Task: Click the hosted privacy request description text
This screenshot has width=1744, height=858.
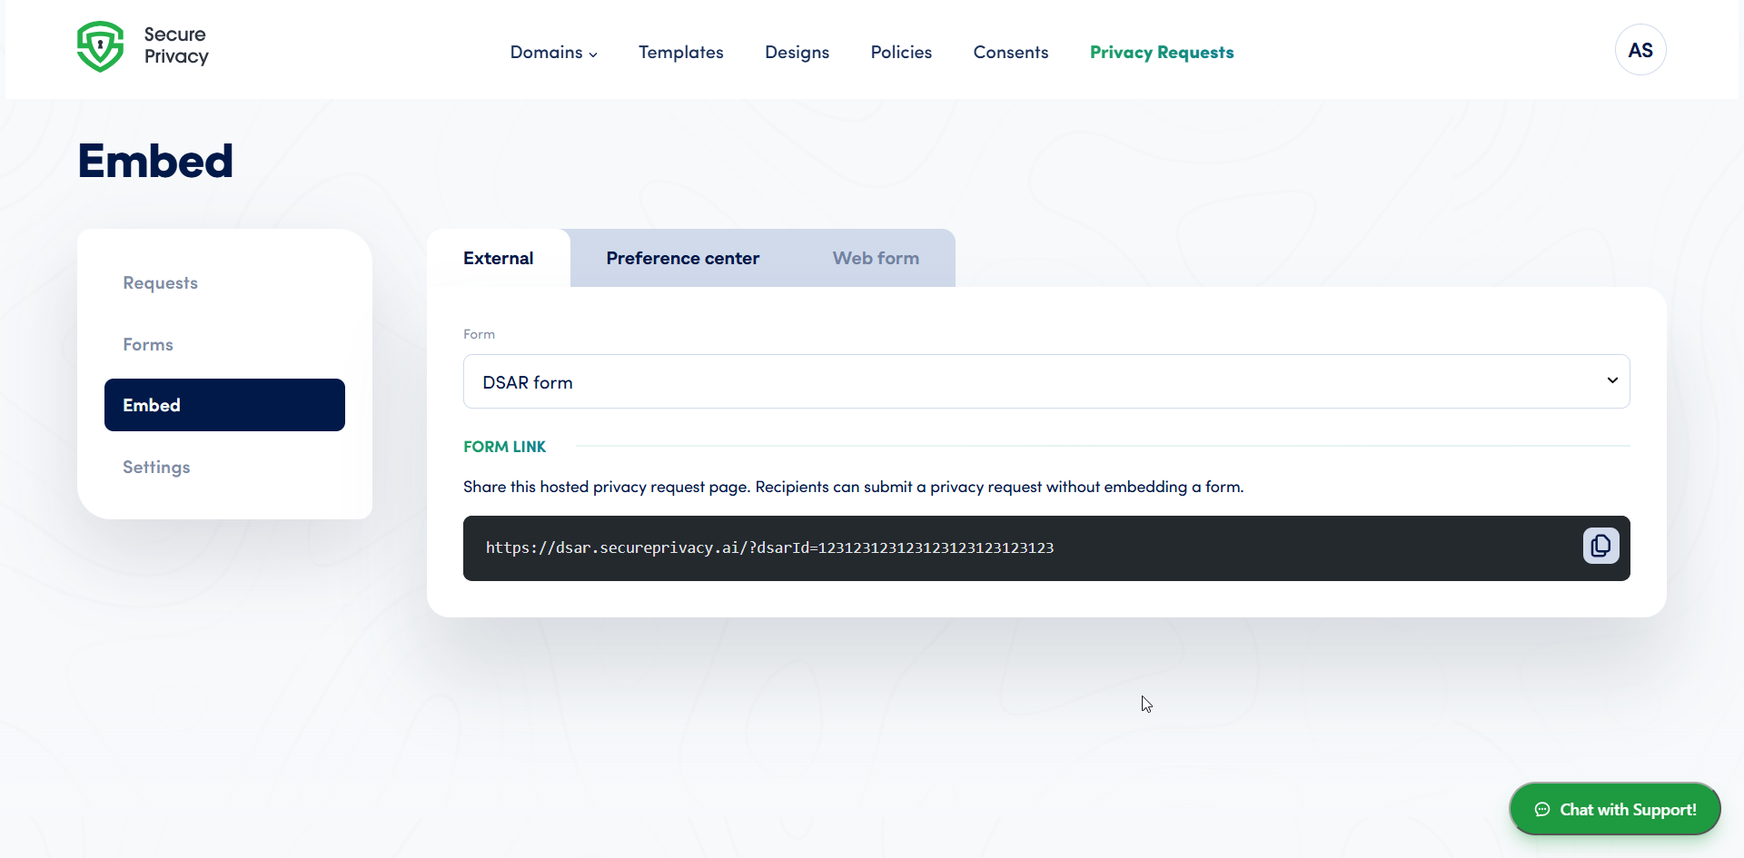Action: [x=853, y=487]
